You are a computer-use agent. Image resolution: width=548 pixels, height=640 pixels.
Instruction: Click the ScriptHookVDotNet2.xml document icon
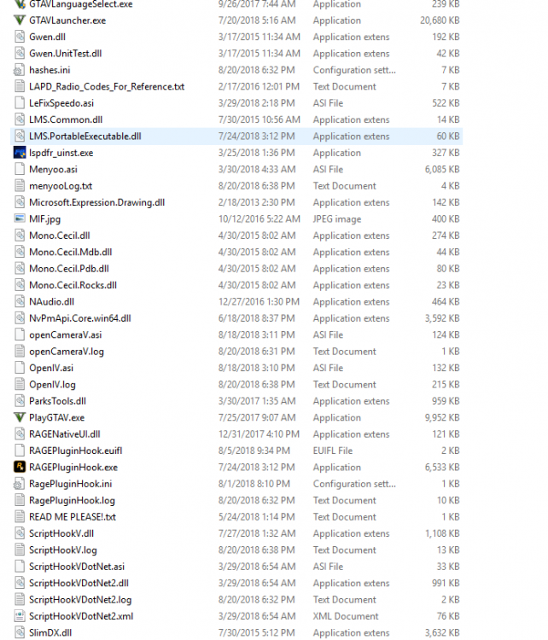(x=19, y=616)
